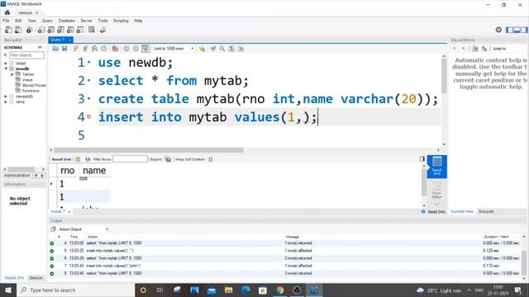Toggle the auto-commit mode button
Image resolution: width=529 pixels, height=297 pixels.
point(145,49)
